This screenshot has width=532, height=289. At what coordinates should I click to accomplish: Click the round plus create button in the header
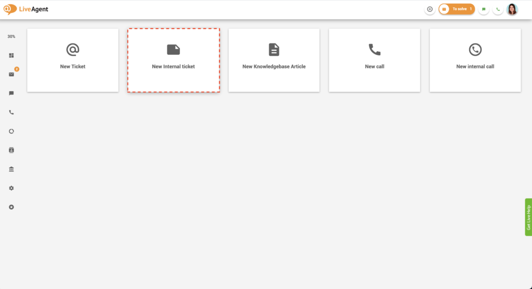[430, 9]
